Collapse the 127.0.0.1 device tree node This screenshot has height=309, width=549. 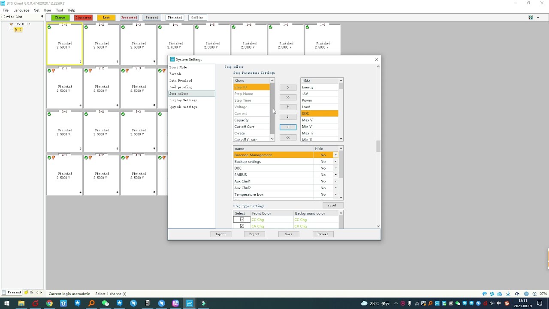pyautogui.click(x=11, y=24)
